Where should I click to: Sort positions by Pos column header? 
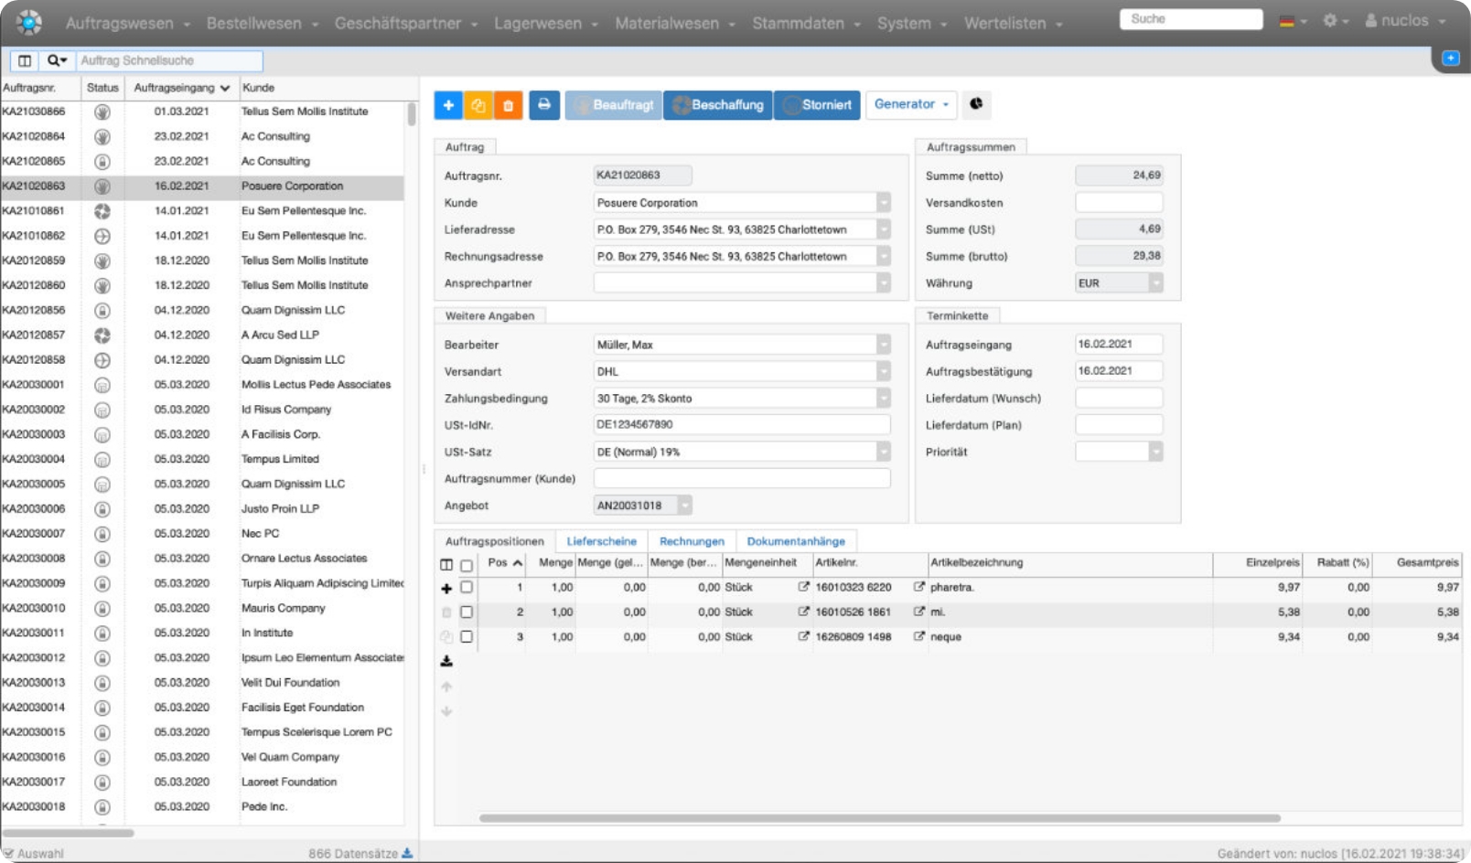(x=505, y=563)
